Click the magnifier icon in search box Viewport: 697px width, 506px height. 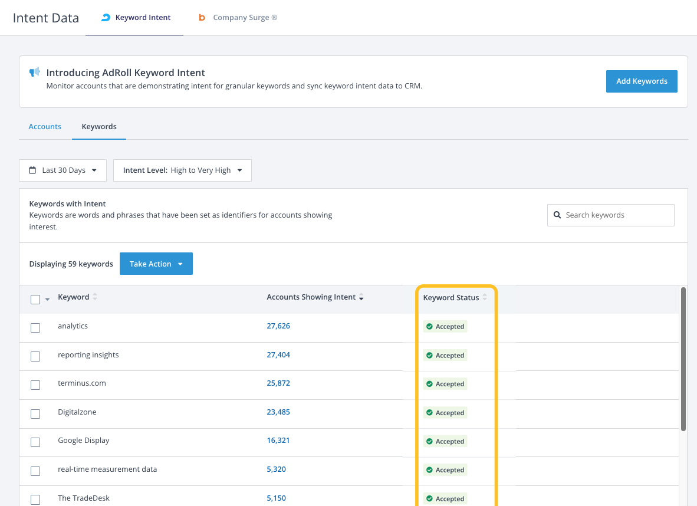click(557, 215)
